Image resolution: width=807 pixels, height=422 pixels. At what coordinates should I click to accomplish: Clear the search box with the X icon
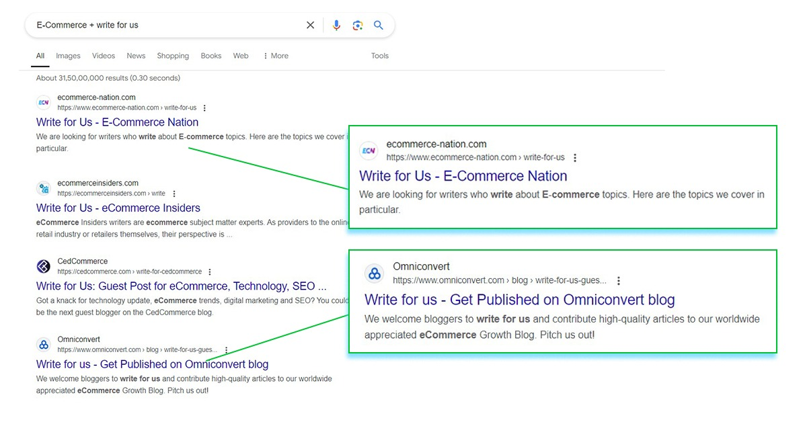[x=310, y=26]
